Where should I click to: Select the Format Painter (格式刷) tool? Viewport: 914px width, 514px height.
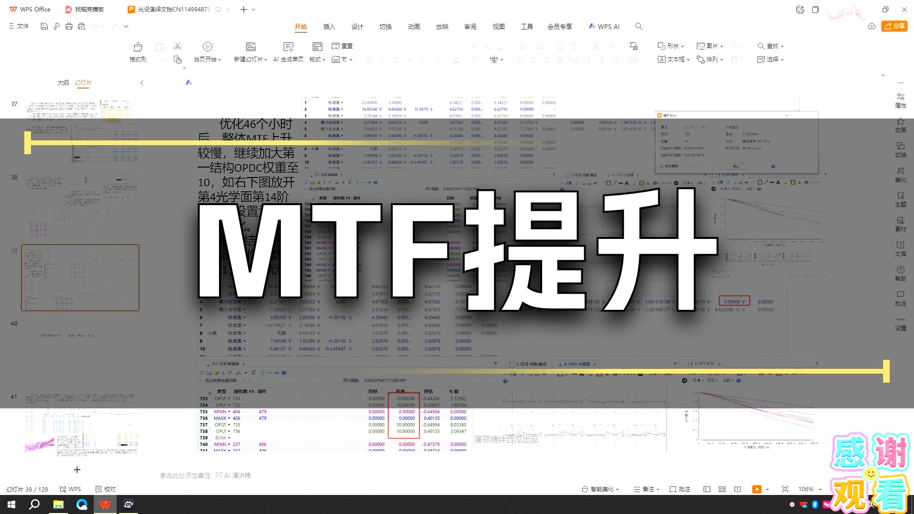point(138,52)
